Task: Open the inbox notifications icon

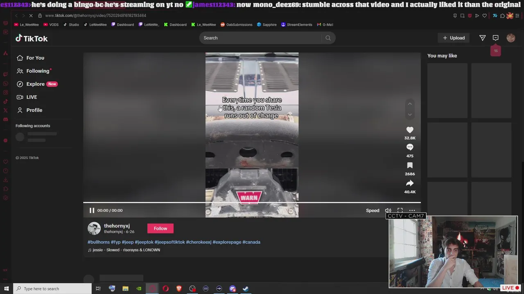Action: point(496,38)
